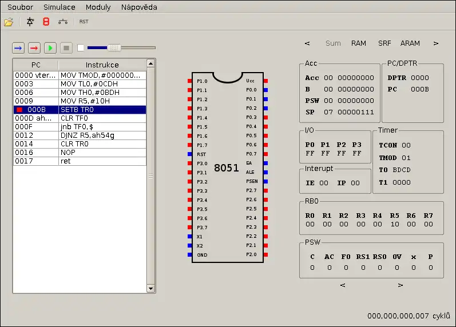Open the switch module icon
The height and width of the screenshot is (327, 456).
point(63,22)
